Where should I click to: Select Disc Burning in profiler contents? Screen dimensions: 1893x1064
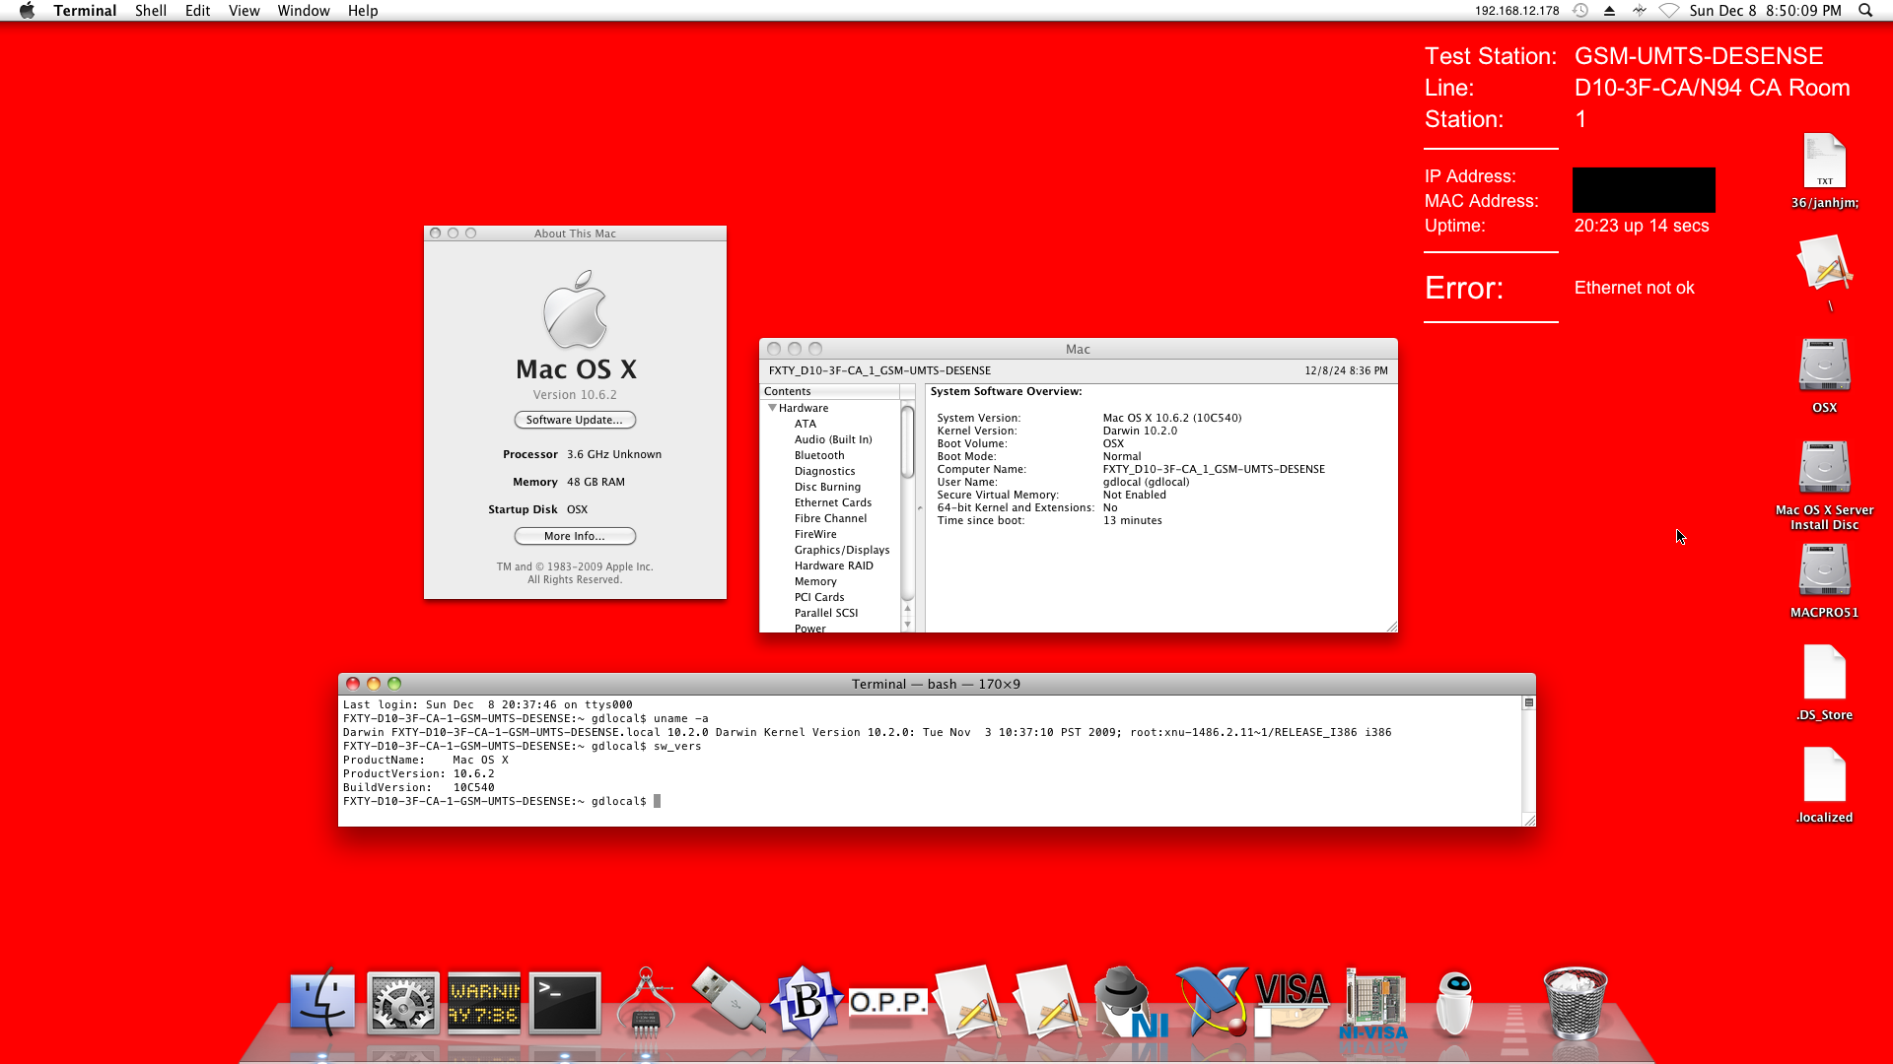827,487
